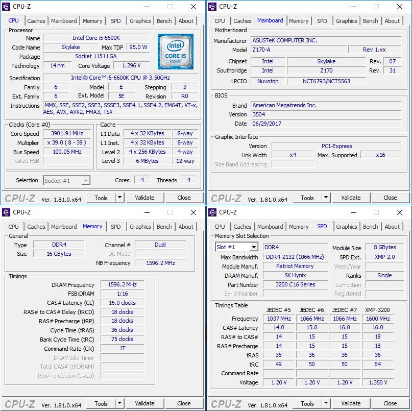Screen dimensions: 412x411
Task: Open Graphics tab in CPU window
Action: (140, 21)
